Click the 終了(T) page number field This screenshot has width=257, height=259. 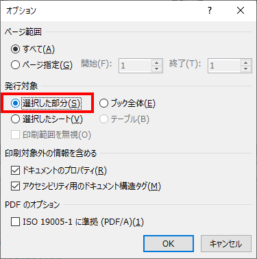tap(224, 66)
